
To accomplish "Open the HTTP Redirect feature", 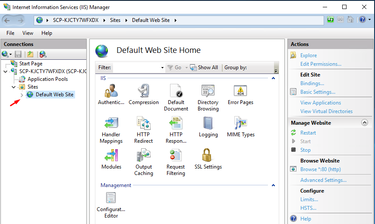I will pyautogui.click(x=143, y=130).
